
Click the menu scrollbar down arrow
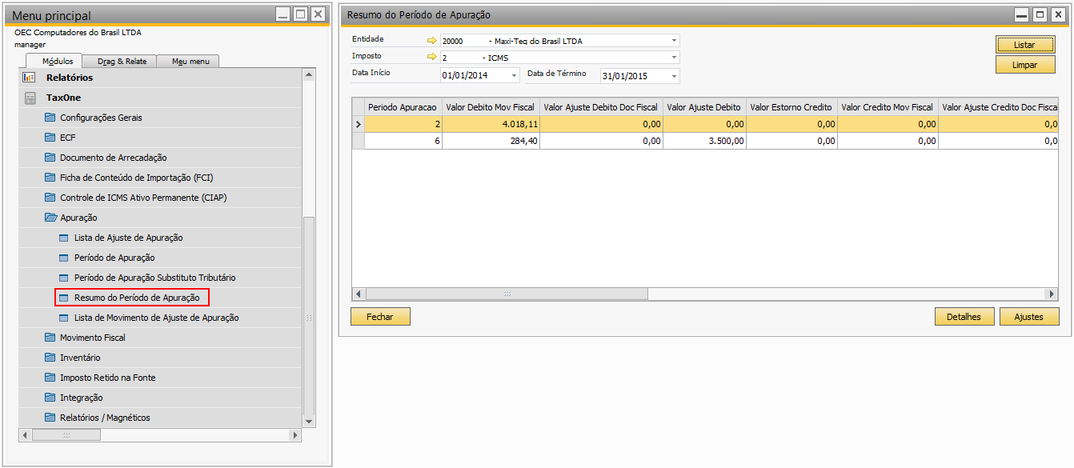click(x=309, y=421)
